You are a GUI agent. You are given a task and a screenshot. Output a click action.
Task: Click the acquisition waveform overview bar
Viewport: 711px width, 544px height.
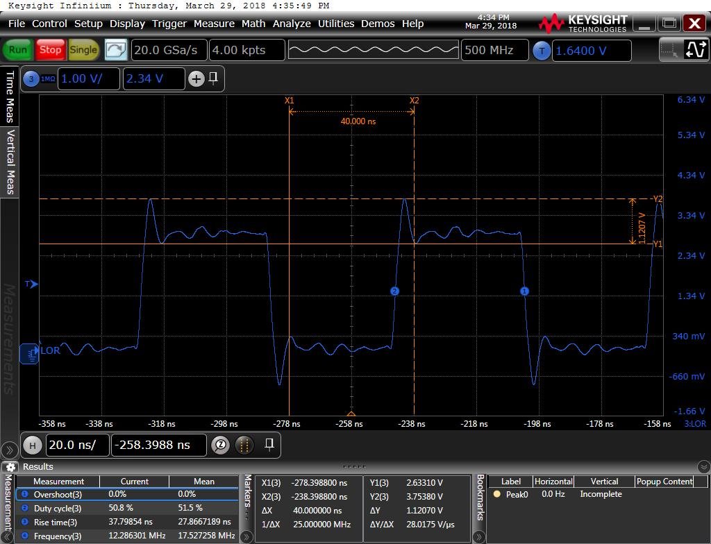(373, 50)
